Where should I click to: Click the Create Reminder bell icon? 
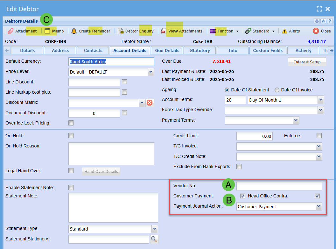74,31
